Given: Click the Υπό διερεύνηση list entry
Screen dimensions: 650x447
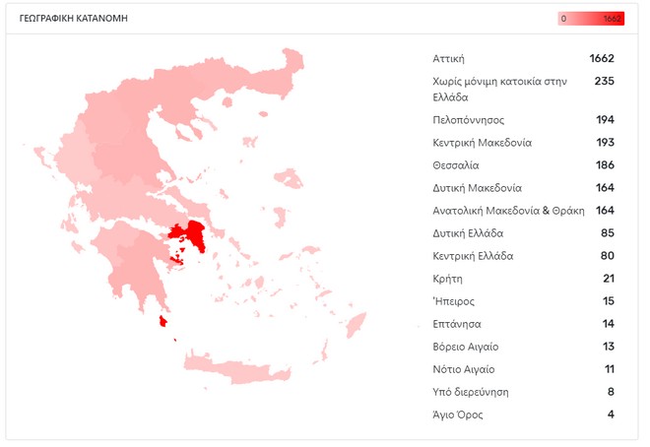Looking at the screenshot, I should click(x=471, y=392).
